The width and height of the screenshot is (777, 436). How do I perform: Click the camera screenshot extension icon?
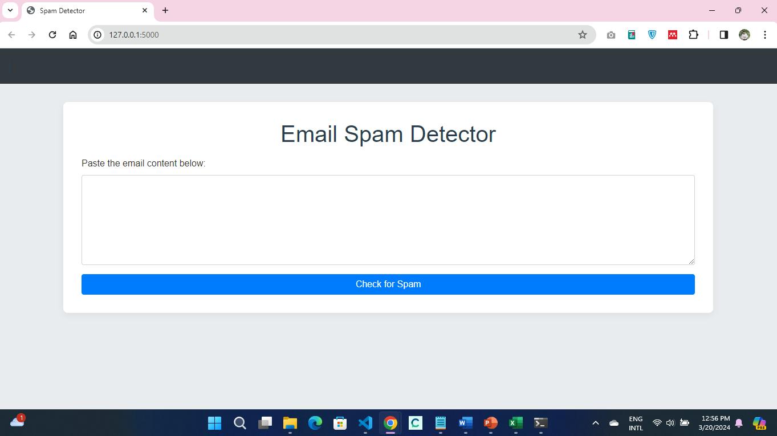click(x=611, y=35)
